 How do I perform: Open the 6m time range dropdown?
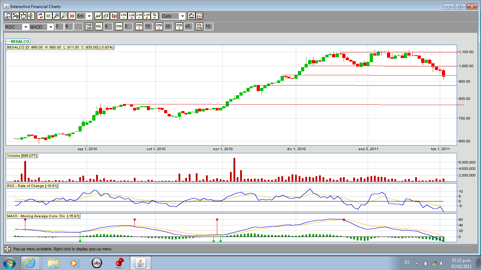pyautogui.click(x=89, y=16)
